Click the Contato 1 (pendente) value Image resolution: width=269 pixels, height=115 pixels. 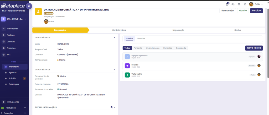(x=68, y=54)
